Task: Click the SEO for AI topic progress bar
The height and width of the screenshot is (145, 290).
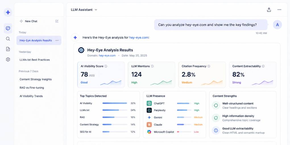Action: pos(115,132)
